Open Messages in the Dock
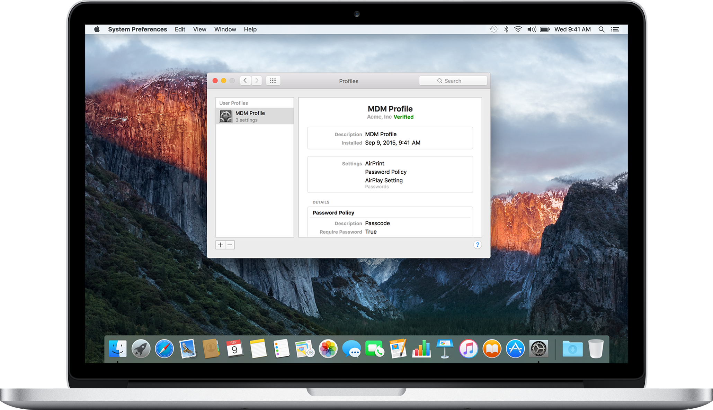The height and width of the screenshot is (410, 713). tap(351, 349)
